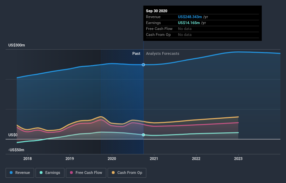Click the teal Earnings data point marker
Screen dimensions: 286x183
pos(144,135)
